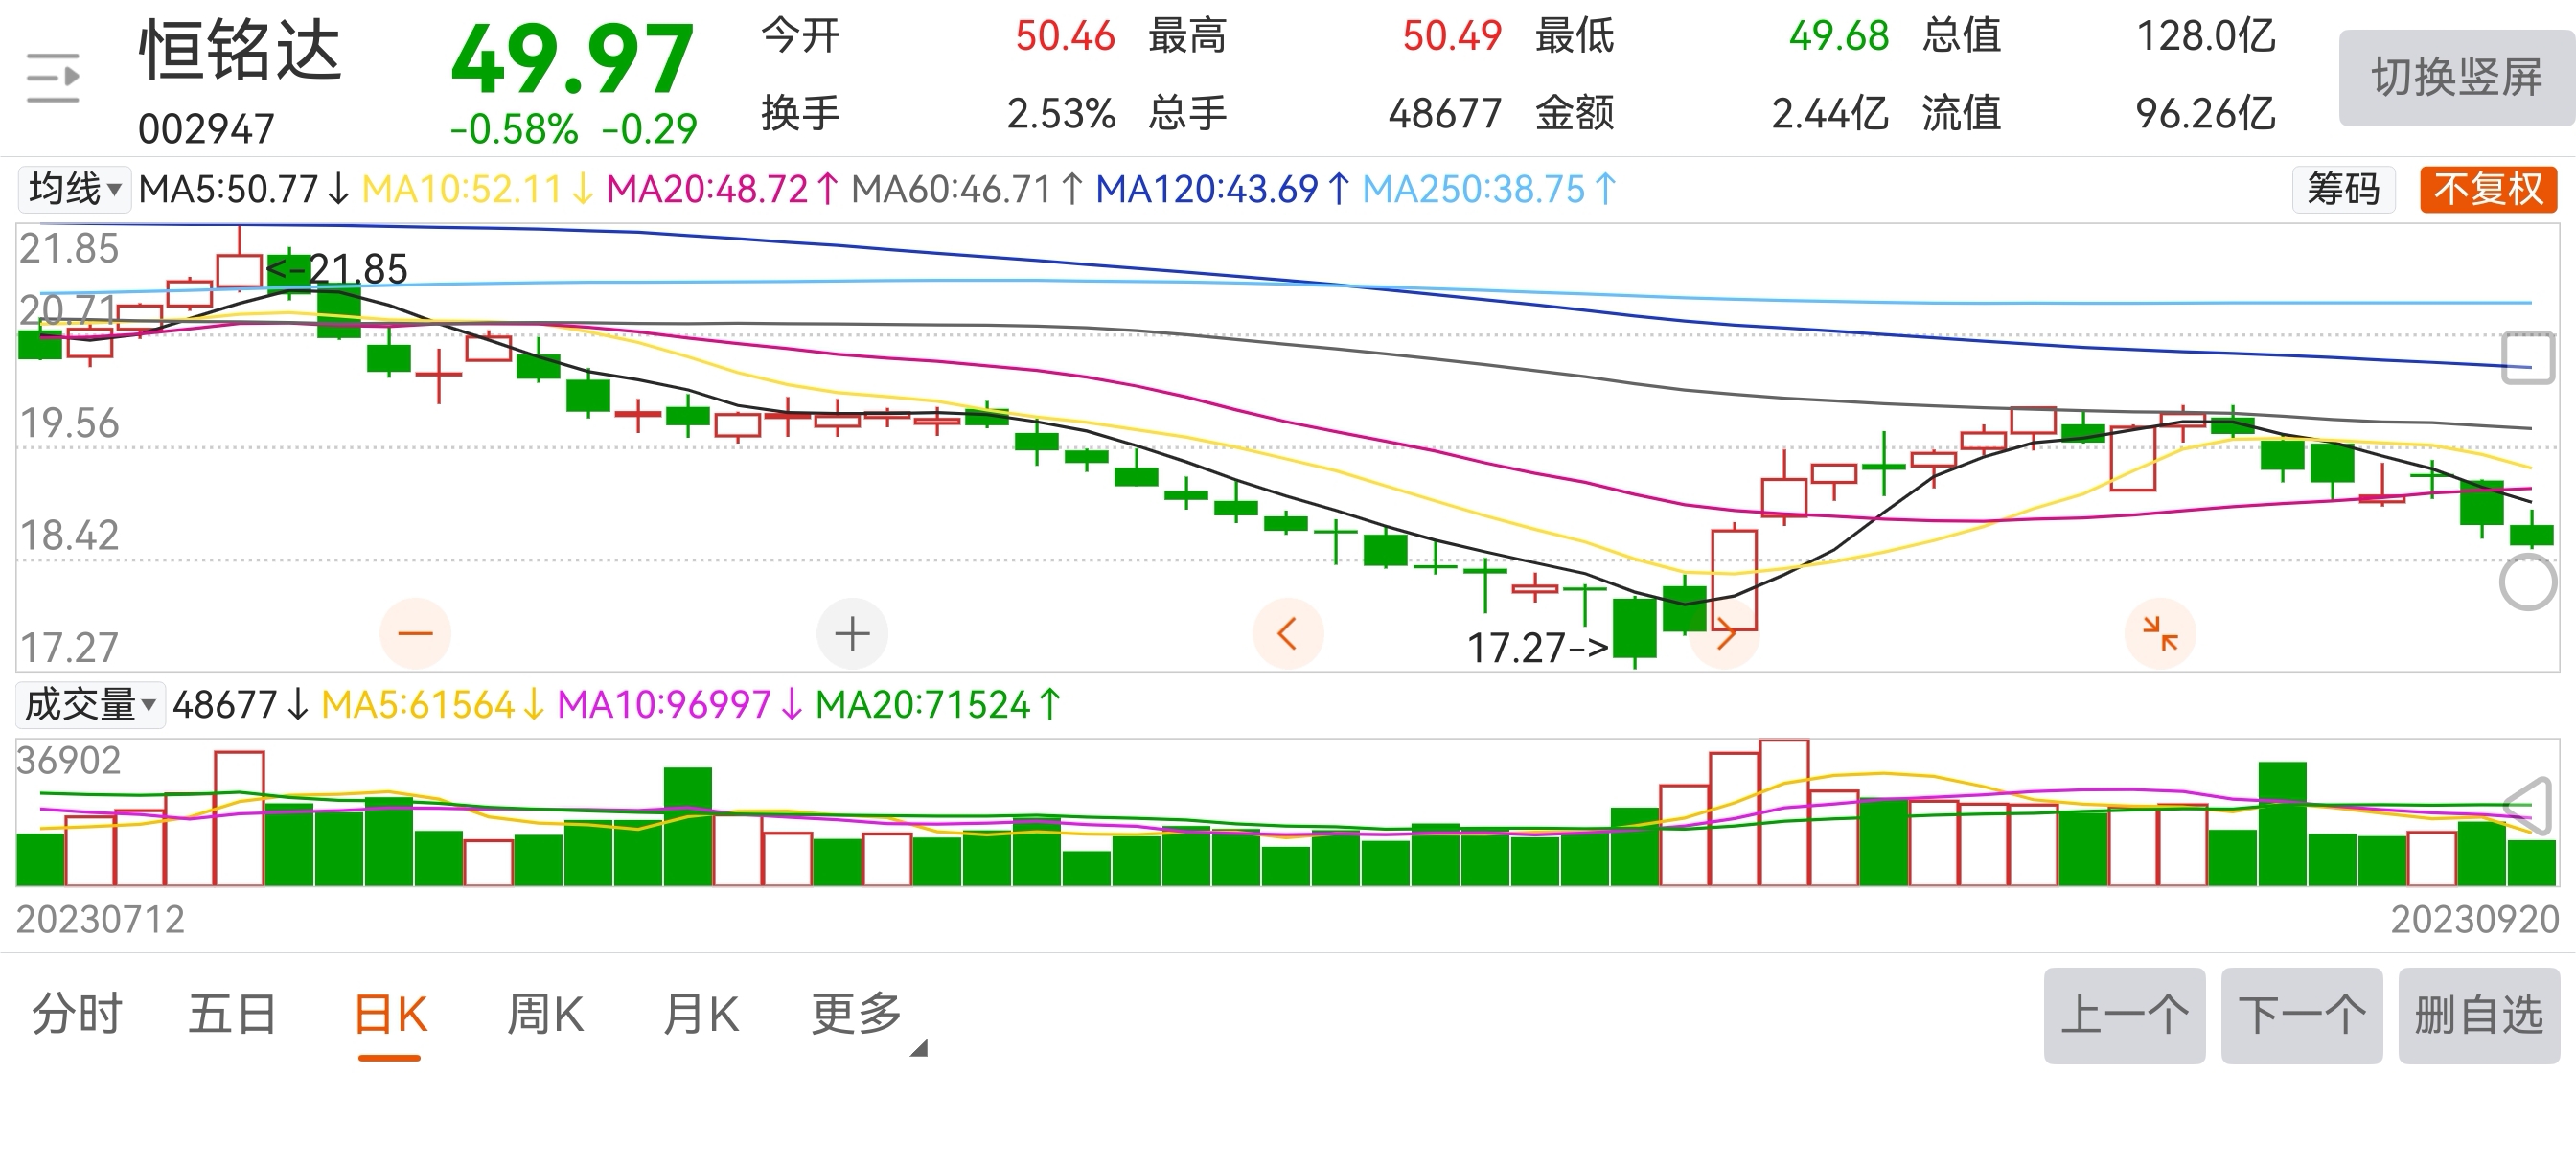
Task: Switch to the 分时 tab
Action: pyautogui.click(x=77, y=1014)
